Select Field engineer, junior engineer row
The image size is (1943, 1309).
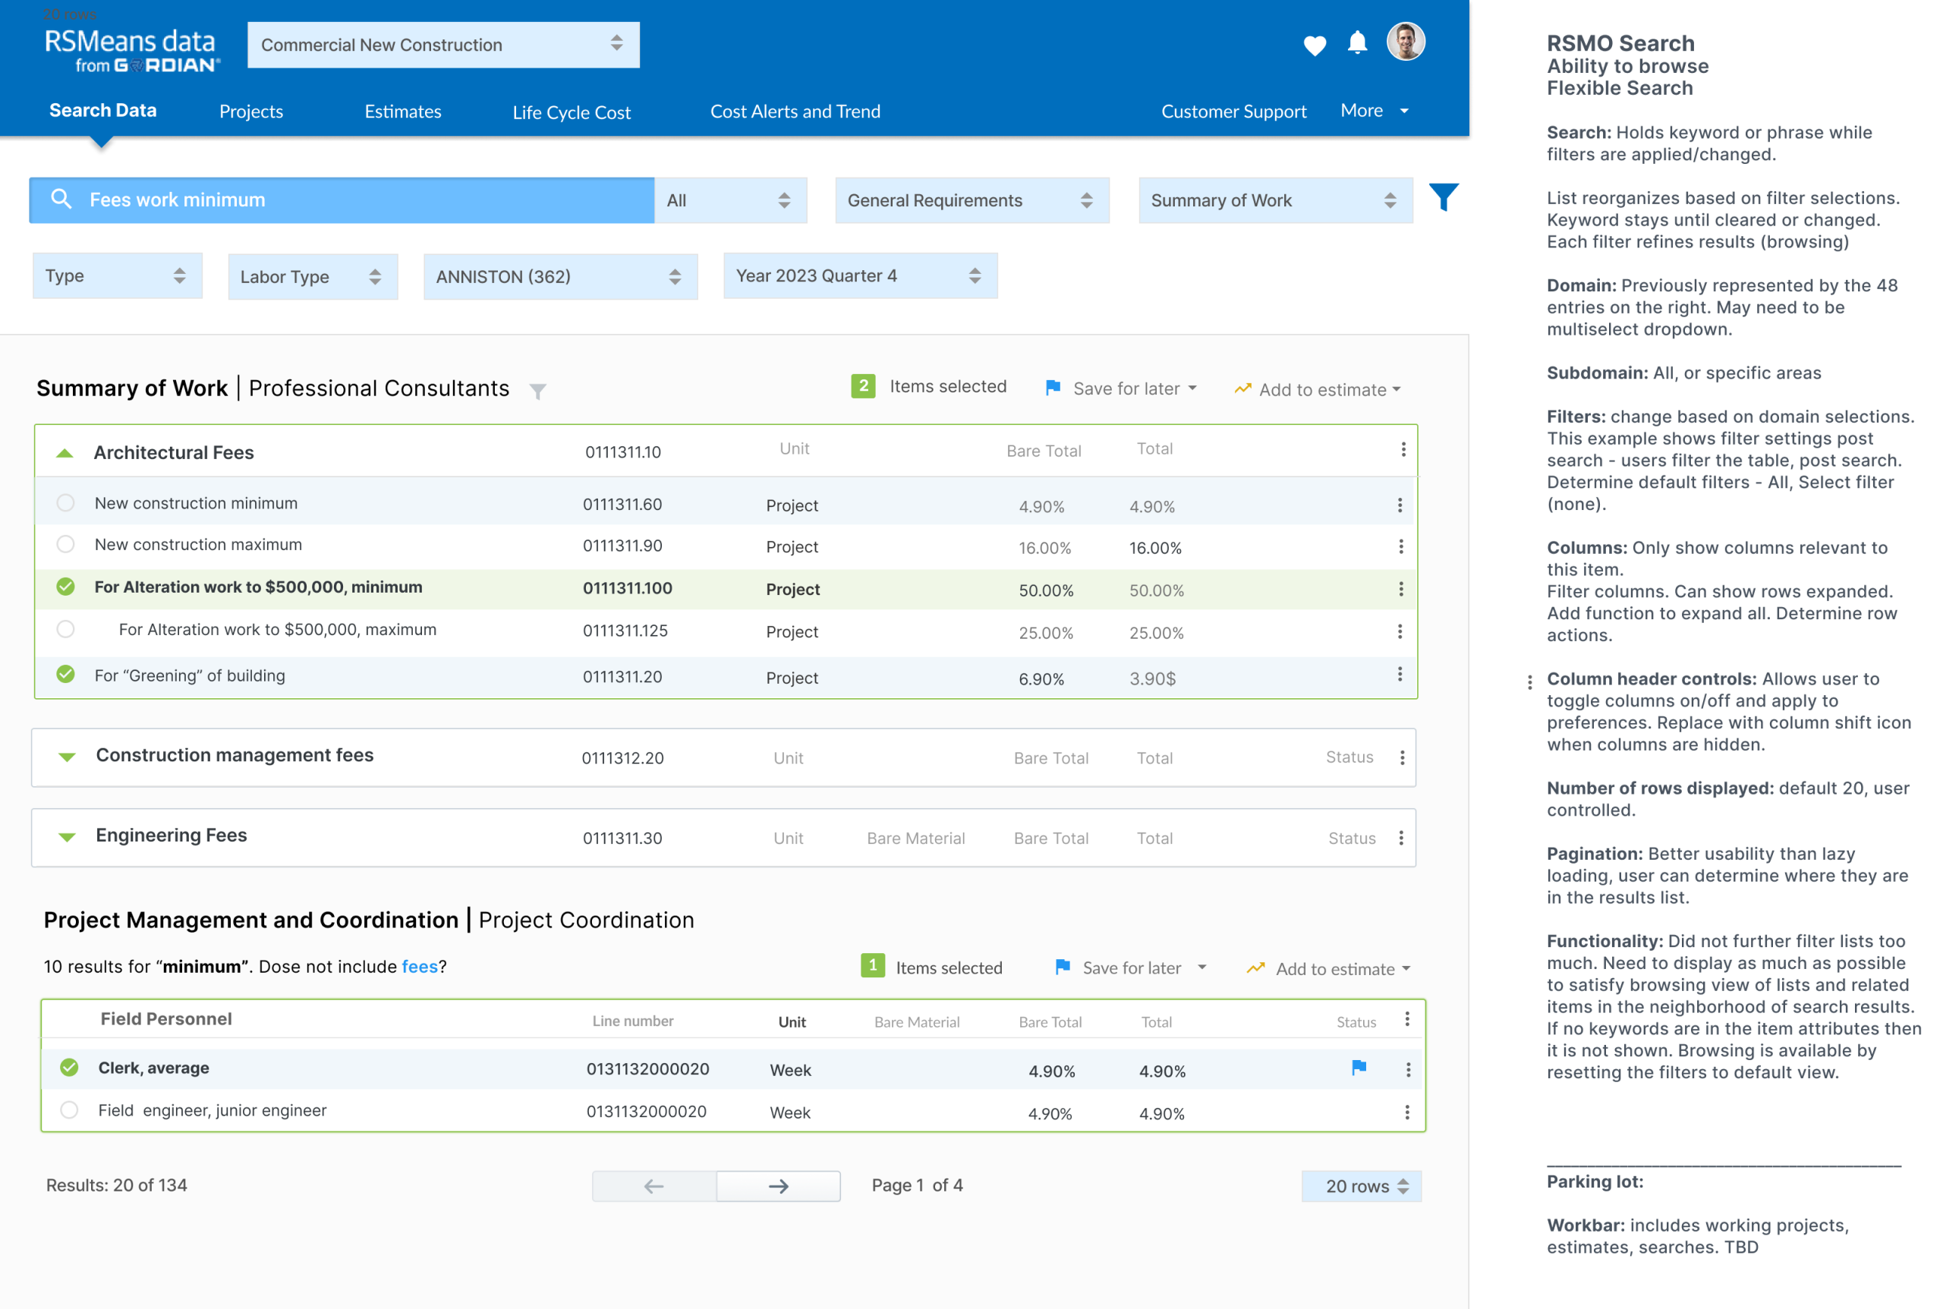click(x=69, y=1110)
